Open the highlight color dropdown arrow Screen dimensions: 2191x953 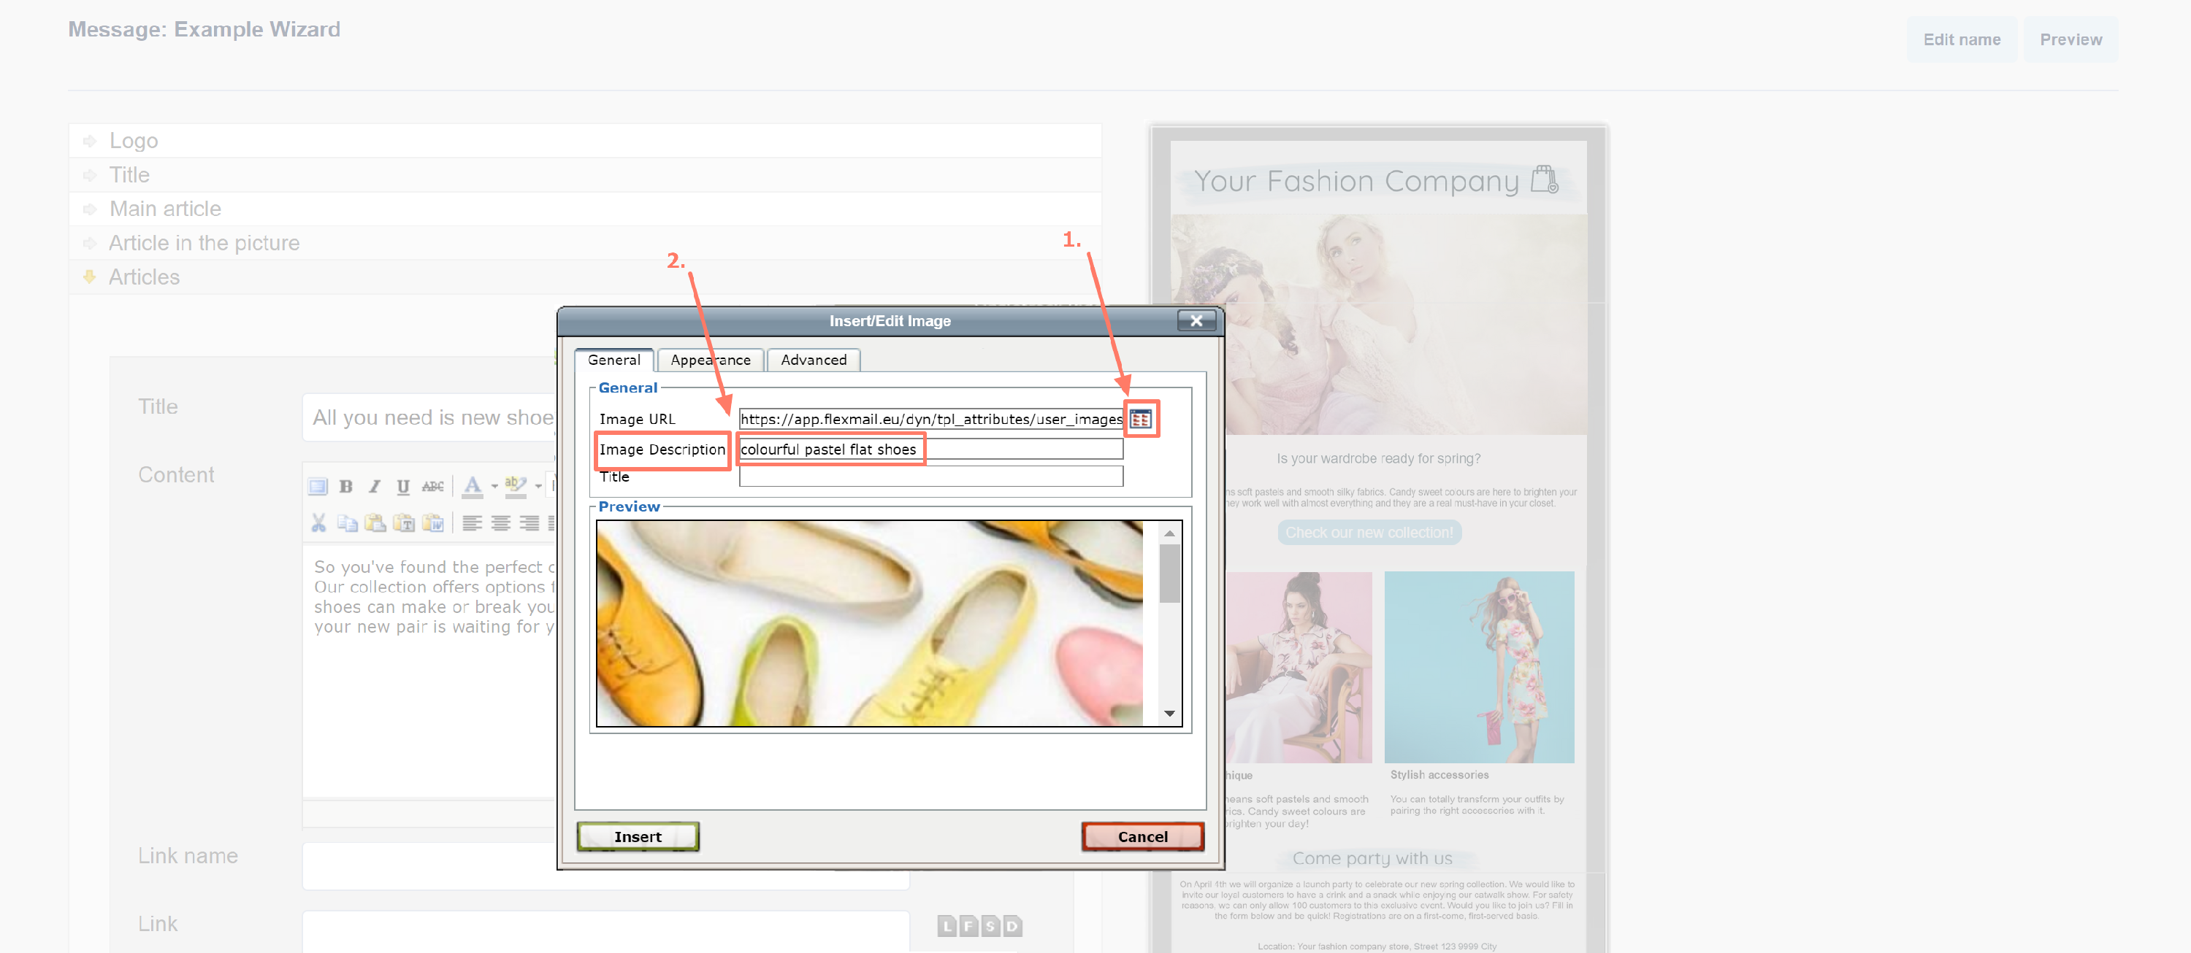[538, 487]
